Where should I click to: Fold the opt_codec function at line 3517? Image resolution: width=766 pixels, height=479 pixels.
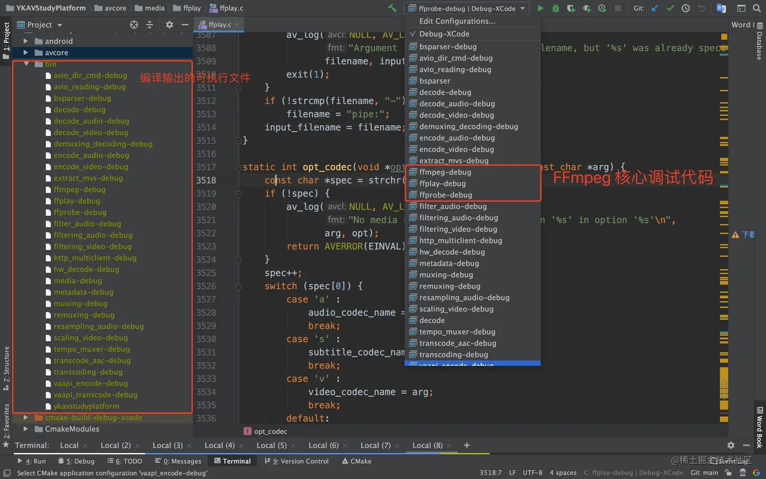click(x=239, y=167)
